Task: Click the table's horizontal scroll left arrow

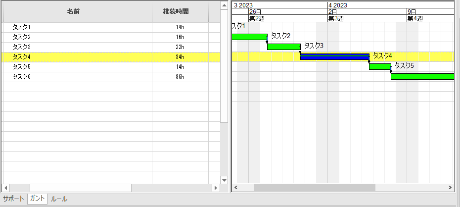Action: click(x=5, y=188)
